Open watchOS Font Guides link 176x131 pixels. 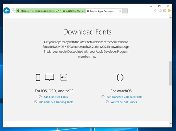click(x=124, y=102)
